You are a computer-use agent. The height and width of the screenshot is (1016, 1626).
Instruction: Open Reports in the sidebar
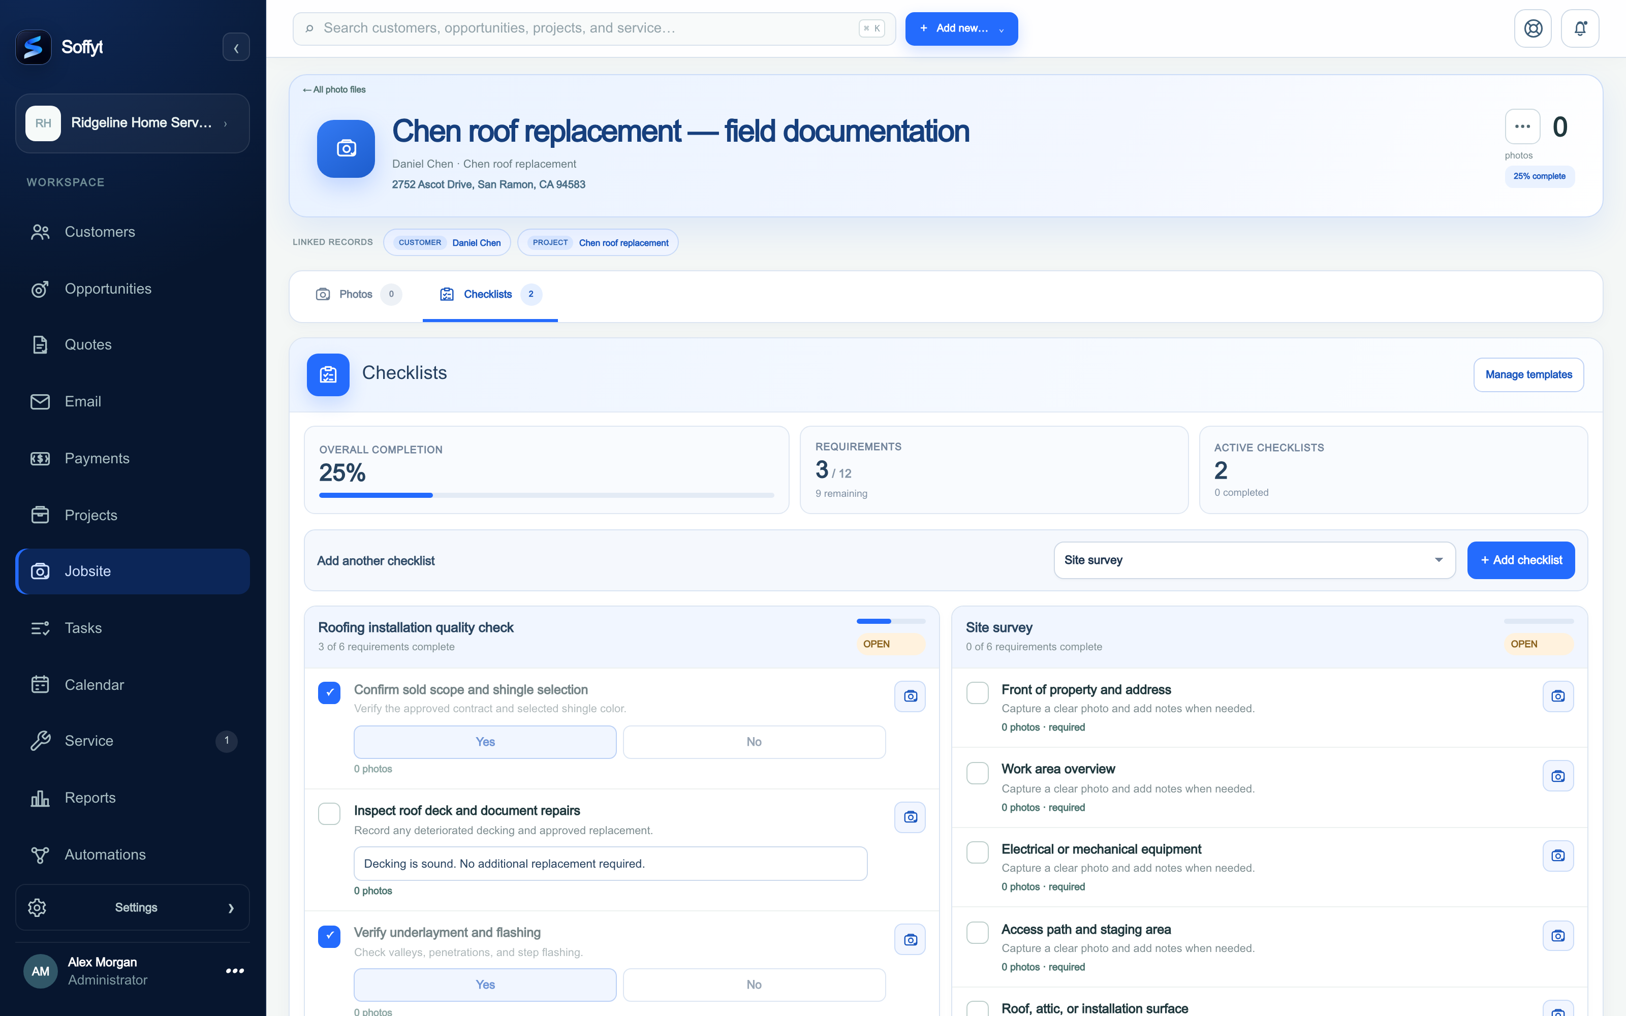pos(132,798)
